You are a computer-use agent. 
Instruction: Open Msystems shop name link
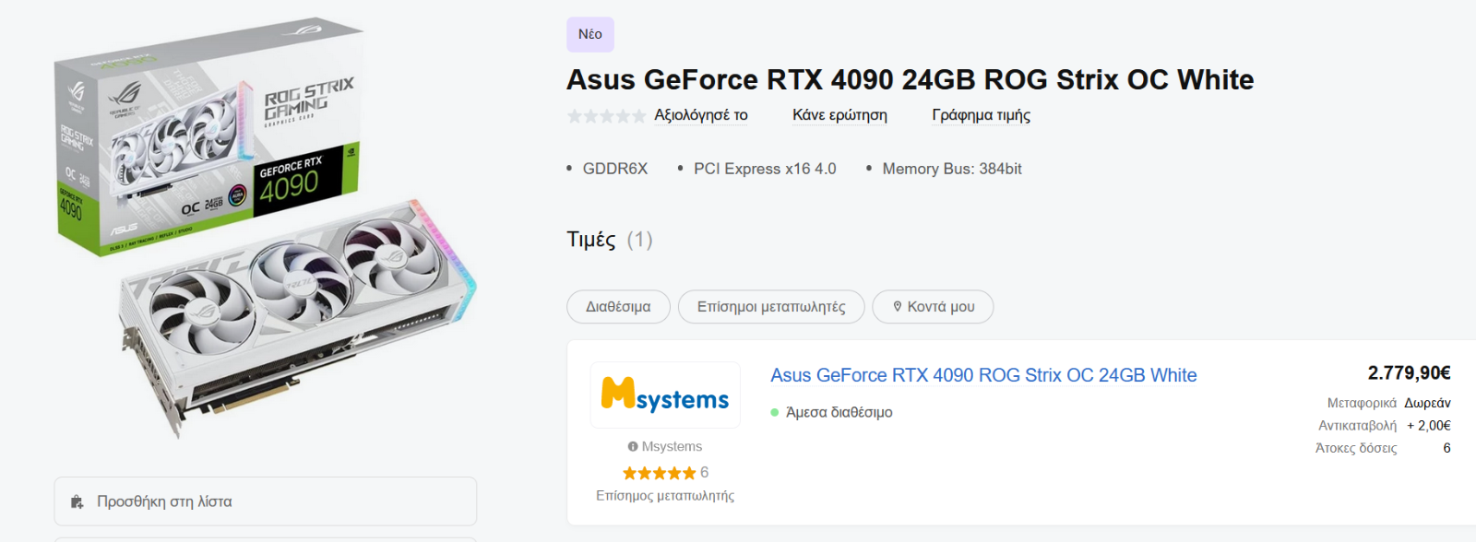tap(672, 446)
